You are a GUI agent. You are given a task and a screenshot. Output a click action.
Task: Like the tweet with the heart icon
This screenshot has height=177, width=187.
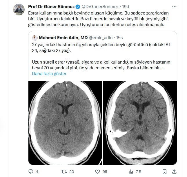[97, 171]
